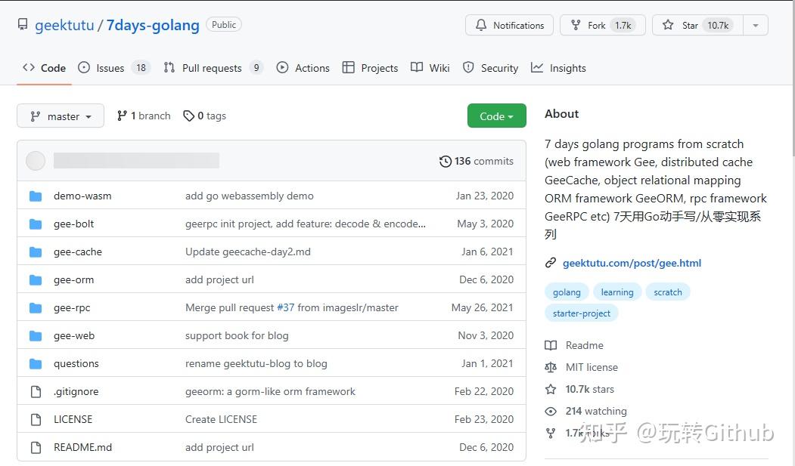
Task: View the 136 commits history
Action: click(x=477, y=161)
